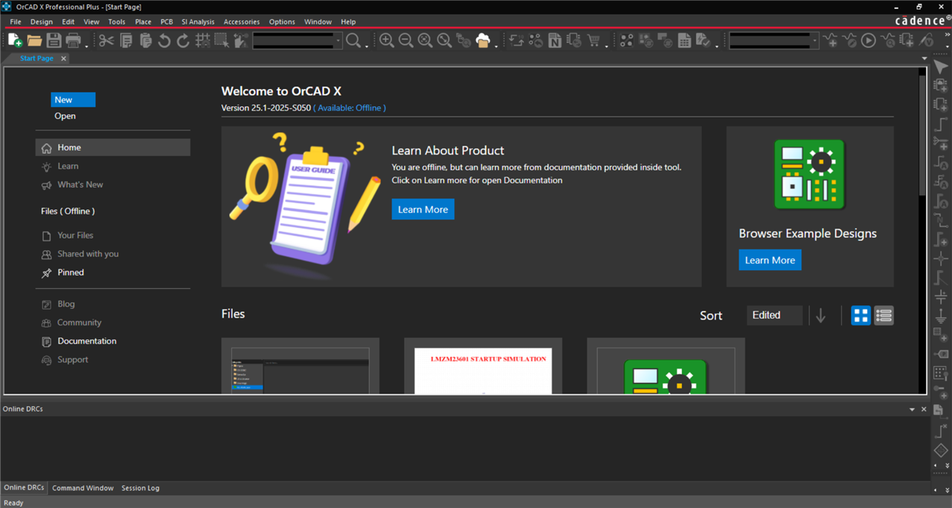Click the shopping cart toolbar icon
Image resolution: width=952 pixels, height=508 pixels.
(594, 40)
